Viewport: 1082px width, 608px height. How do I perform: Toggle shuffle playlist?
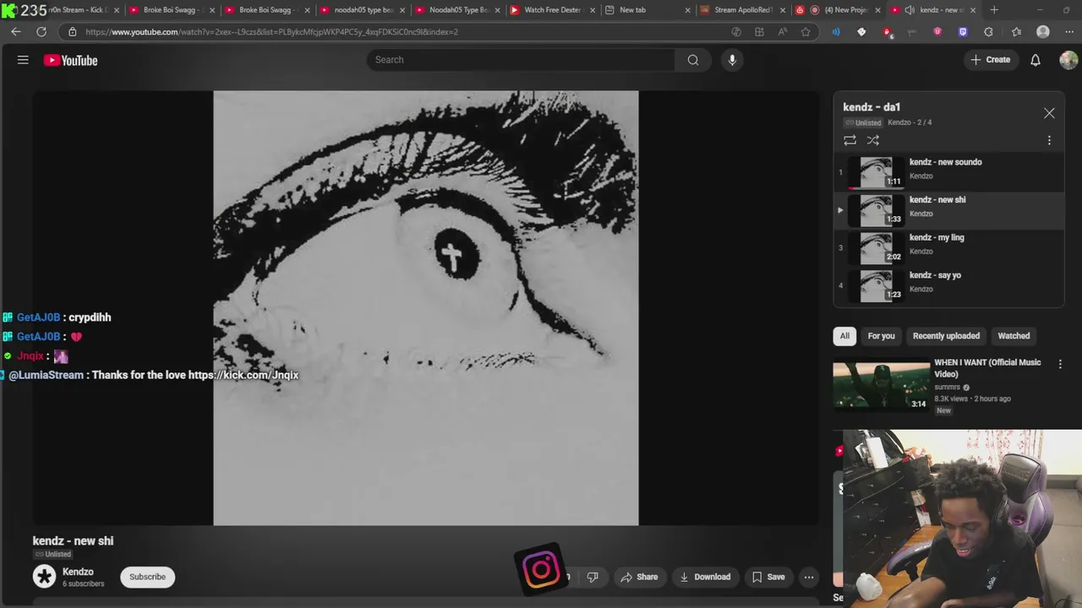tap(873, 140)
